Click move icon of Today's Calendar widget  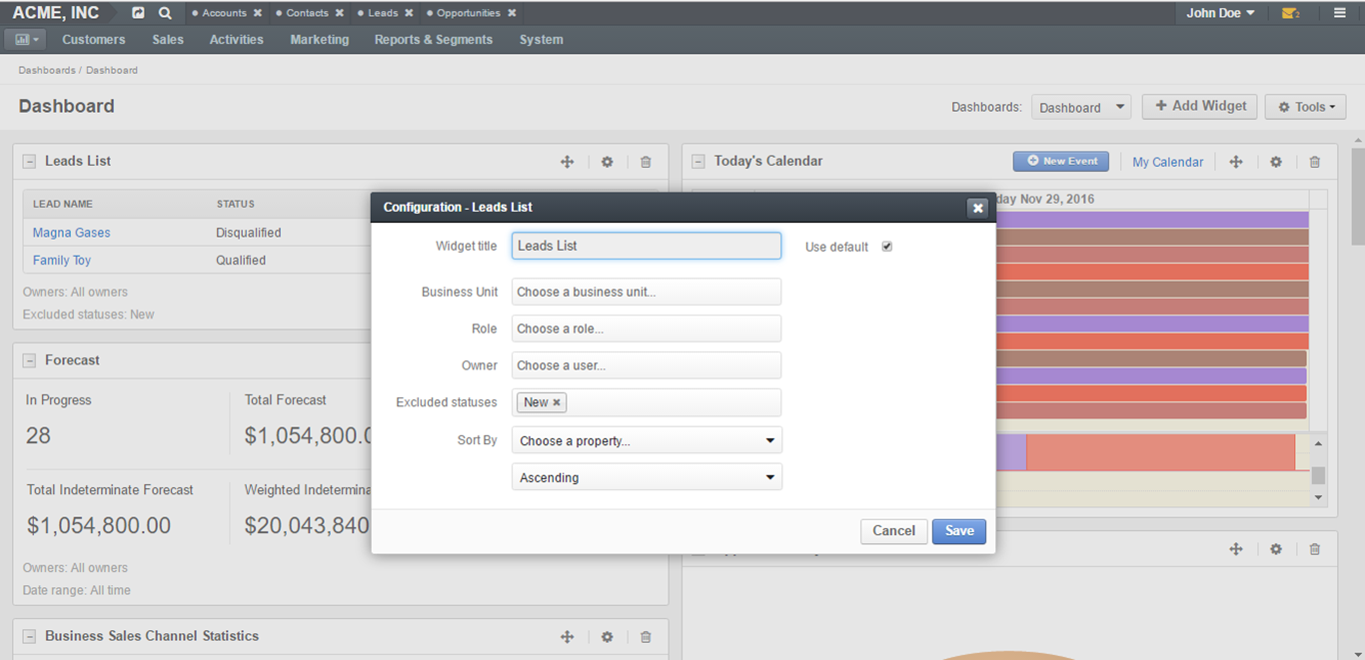1236,162
